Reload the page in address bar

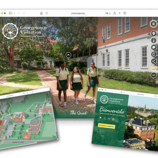[110, 13]
